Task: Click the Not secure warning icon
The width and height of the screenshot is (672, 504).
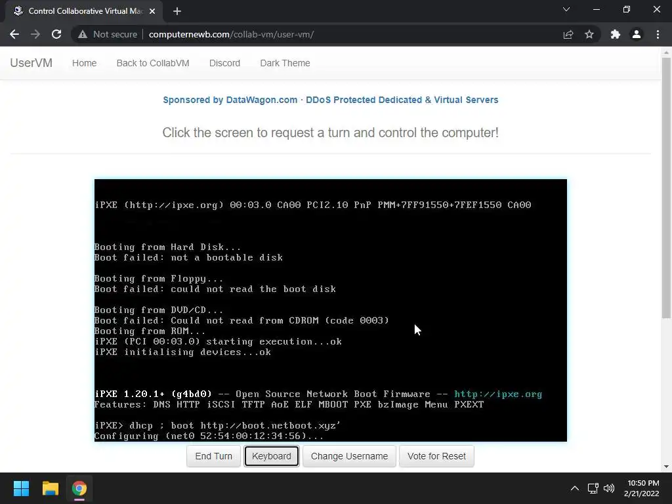Action: [x=83, y=34]
